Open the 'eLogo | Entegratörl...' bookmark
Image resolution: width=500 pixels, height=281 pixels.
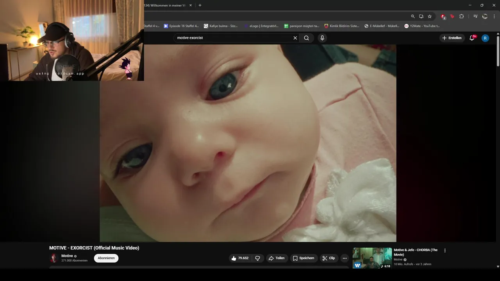tap(261, 26)
